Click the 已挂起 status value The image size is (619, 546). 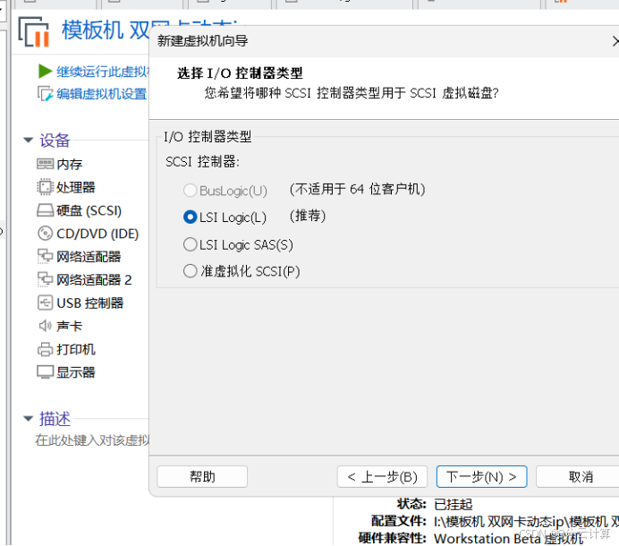click(x=454, y=505)
